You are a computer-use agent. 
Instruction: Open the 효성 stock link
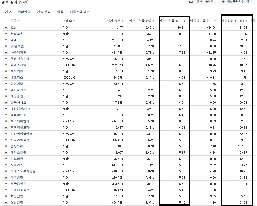[x=14, y=27]
